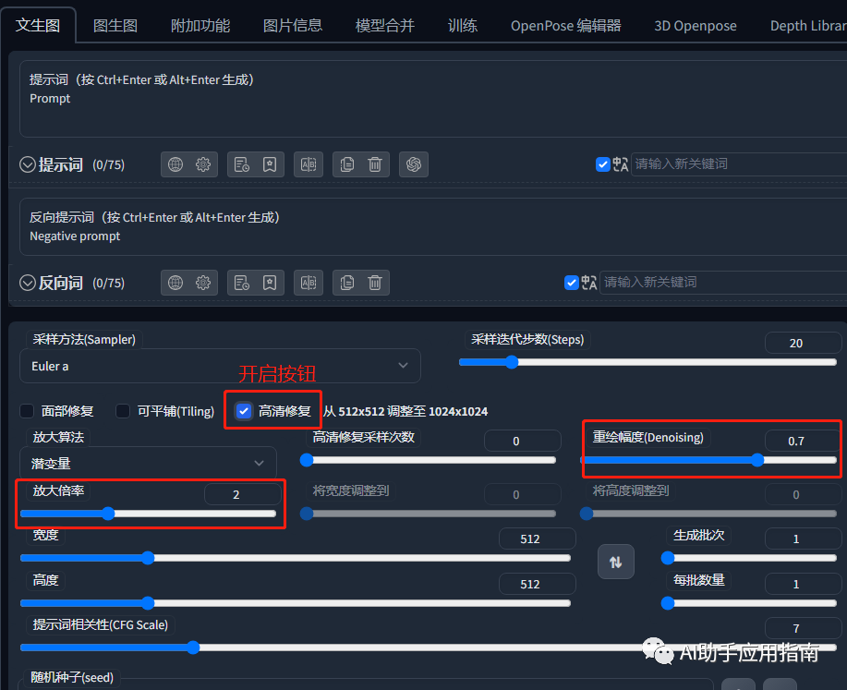
Task: Copy negative prompt using 反向词 copy icon
Action: 347,283
